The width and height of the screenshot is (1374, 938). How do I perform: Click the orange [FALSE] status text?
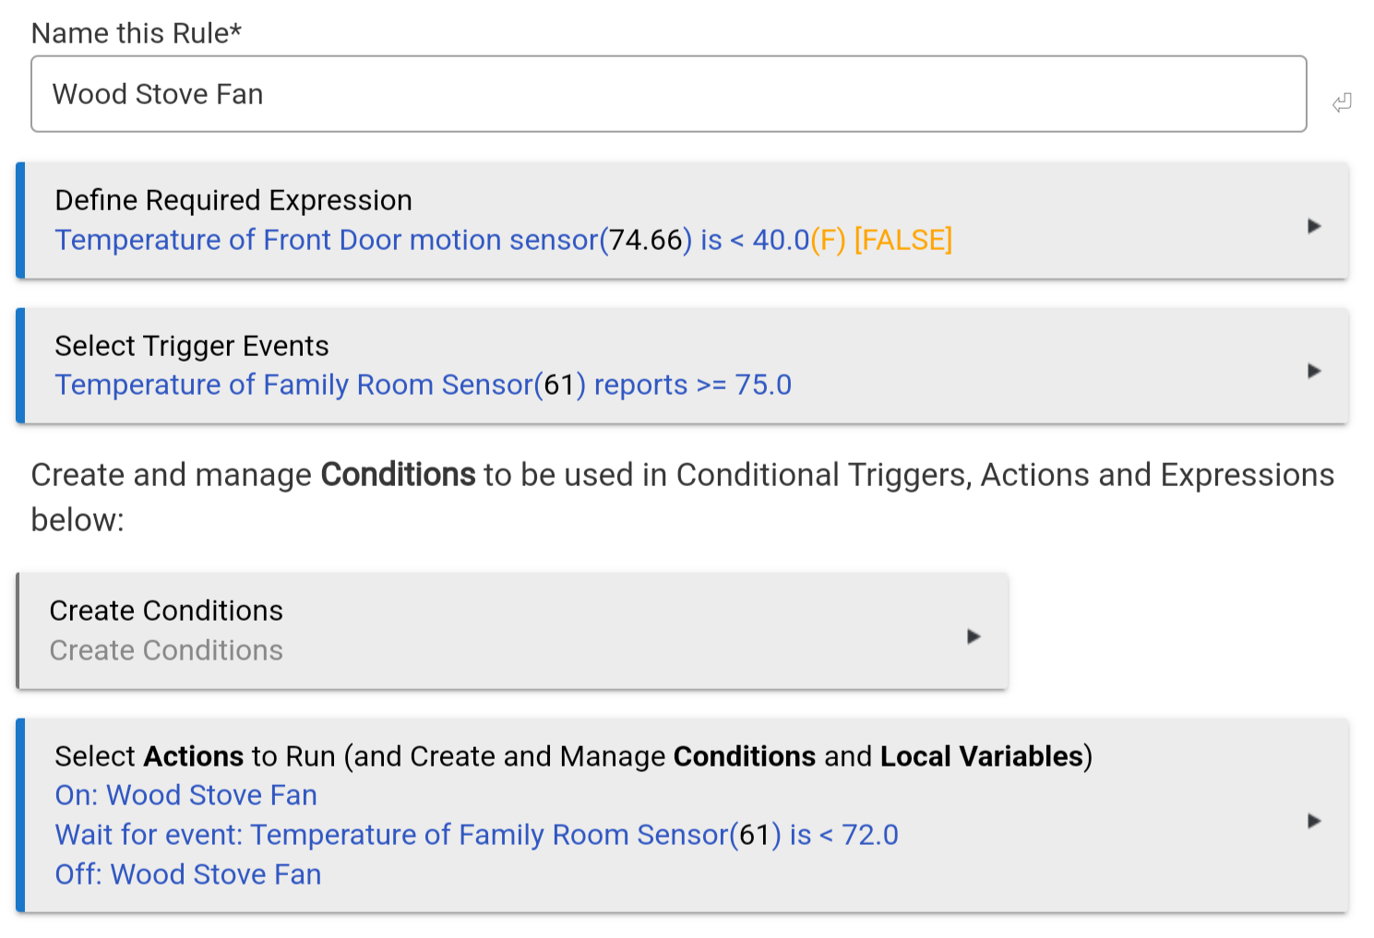(x=903, y=240)
